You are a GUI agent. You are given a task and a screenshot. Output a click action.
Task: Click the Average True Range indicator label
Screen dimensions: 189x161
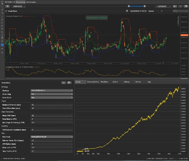coord(20,67)
